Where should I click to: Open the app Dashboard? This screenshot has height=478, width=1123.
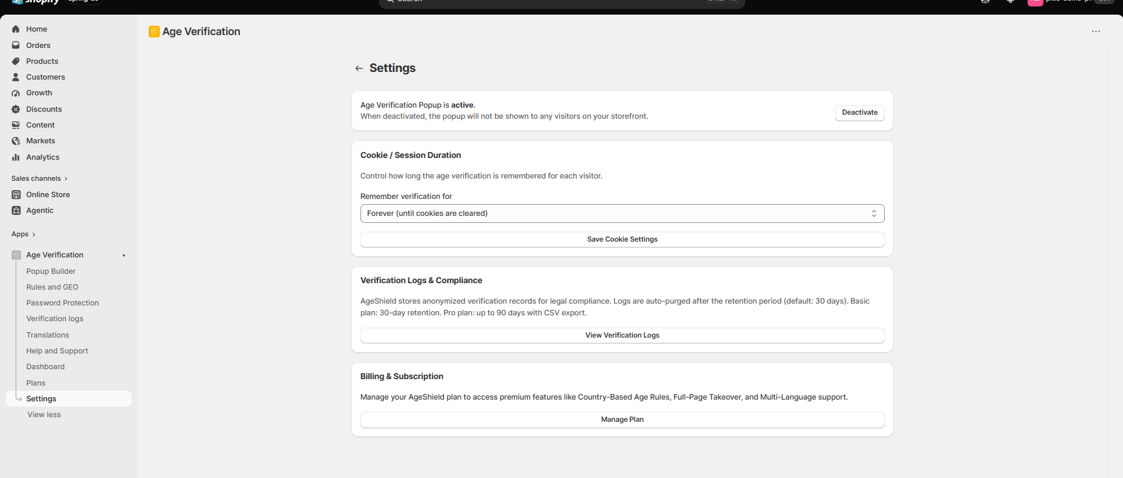(45, 367)
